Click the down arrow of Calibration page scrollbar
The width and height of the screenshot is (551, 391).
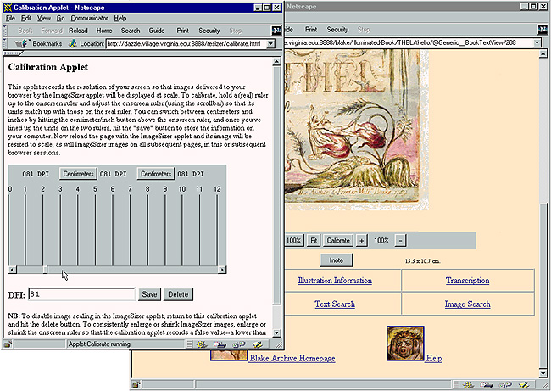[276, 332]
